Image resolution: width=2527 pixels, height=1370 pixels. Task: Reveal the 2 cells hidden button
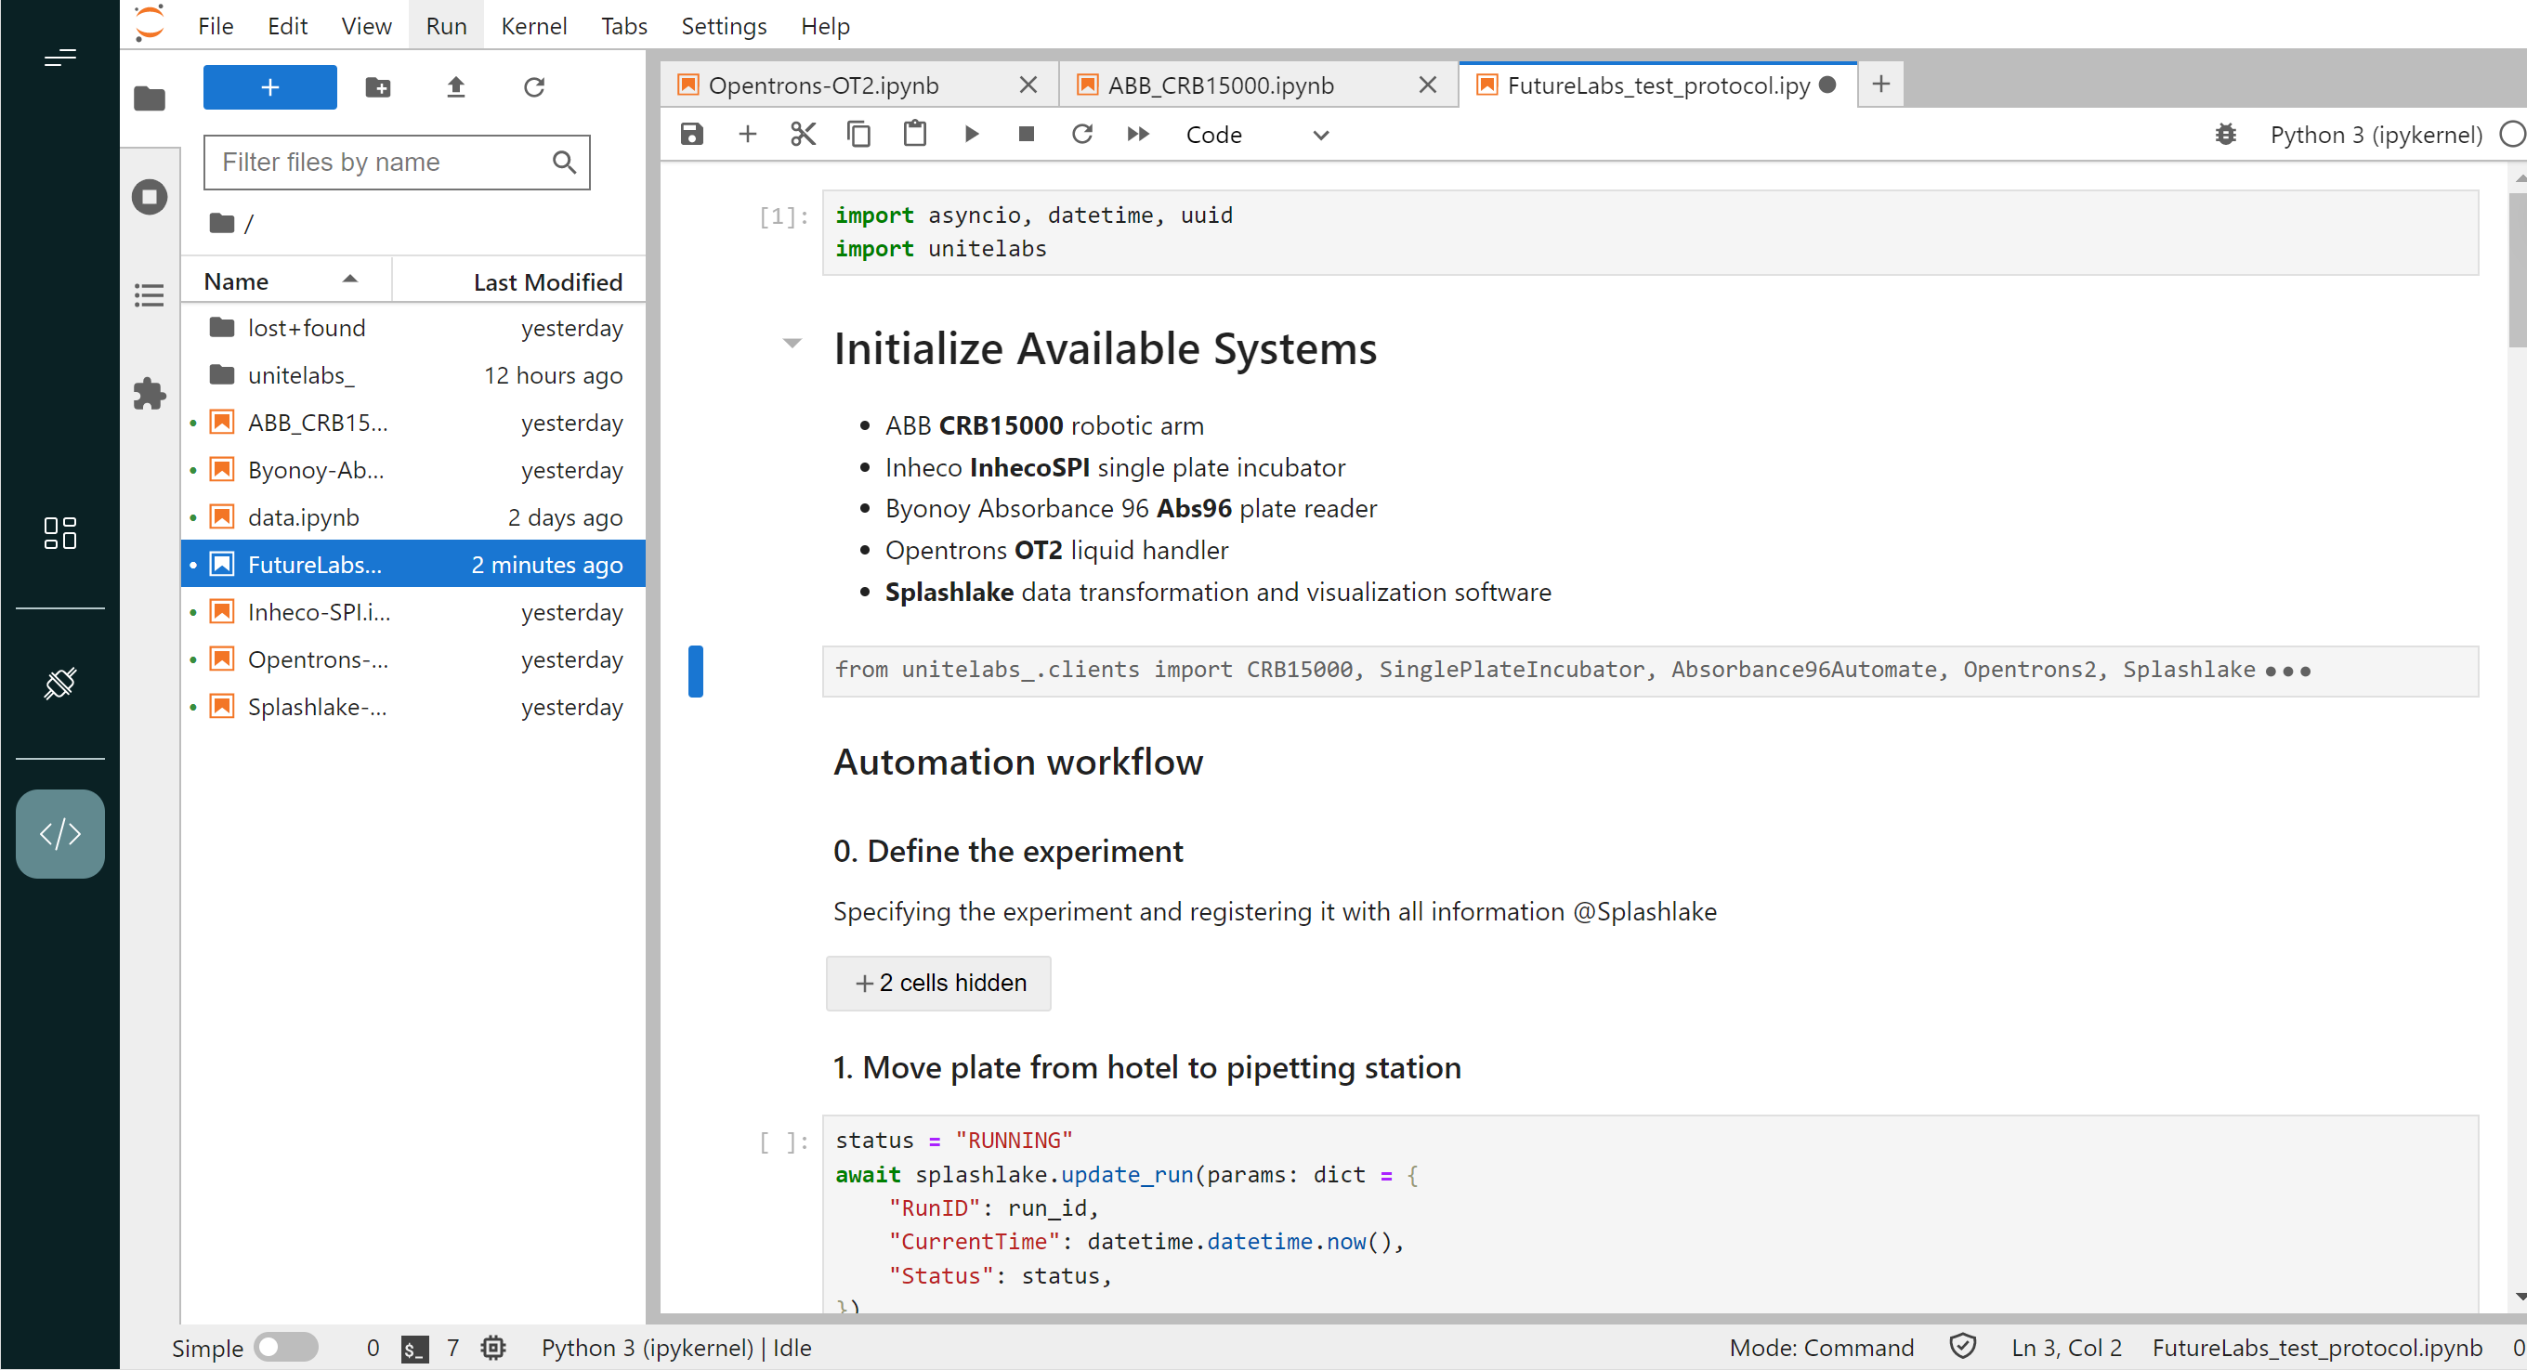937,983
